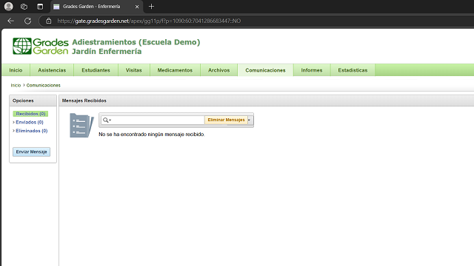Click the Comunicaciones breadcrumb
The height and width of the screenshot is (266, 474).
[43, 86]
